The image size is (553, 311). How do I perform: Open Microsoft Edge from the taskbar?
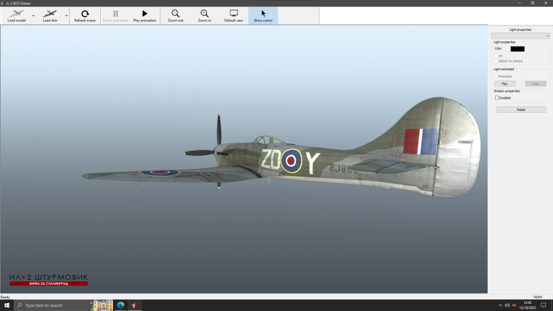(x=121, y=305)
